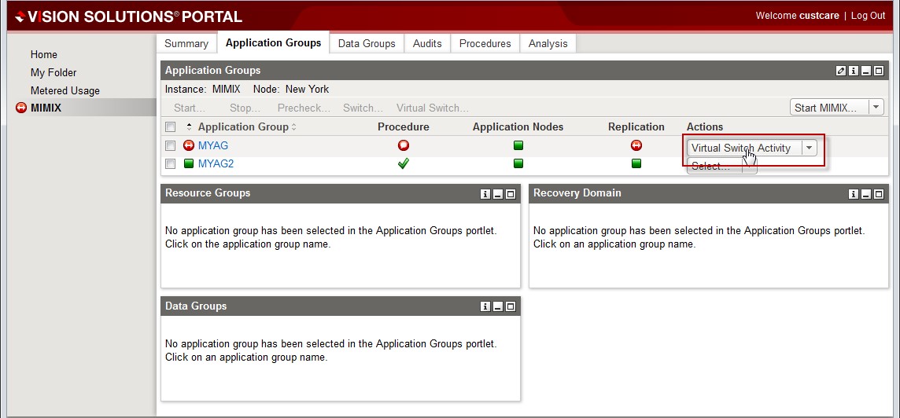Open the MYAG2 application group link

point(216,163)
